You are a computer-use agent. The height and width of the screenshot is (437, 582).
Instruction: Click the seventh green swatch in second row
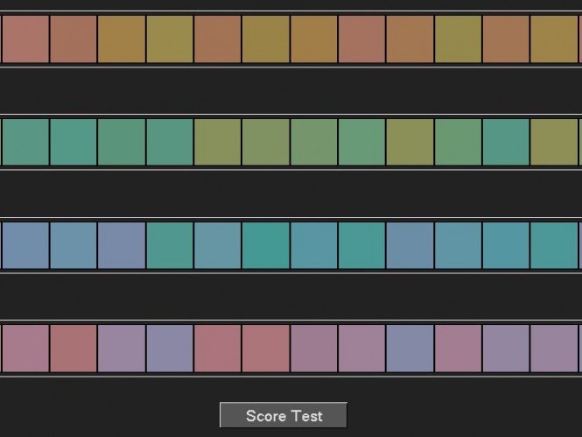[314, 142]
